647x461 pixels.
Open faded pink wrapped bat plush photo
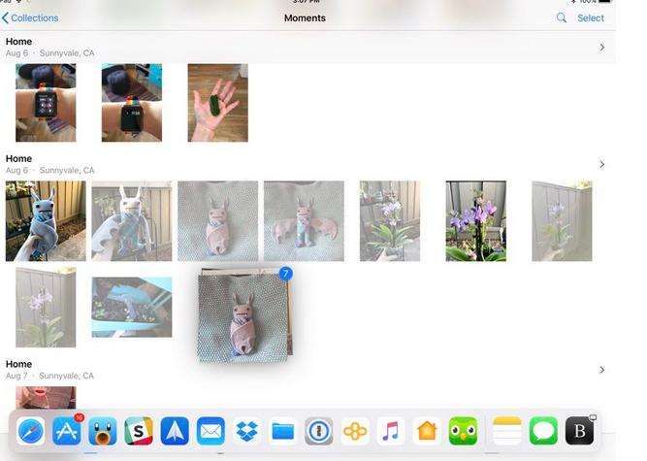[x=218, y=221]
